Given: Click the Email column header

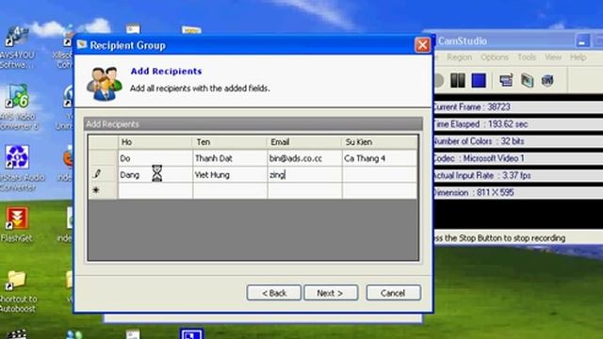Looking at the screenshot, I should pyautogui.click(x=304, y=142).
